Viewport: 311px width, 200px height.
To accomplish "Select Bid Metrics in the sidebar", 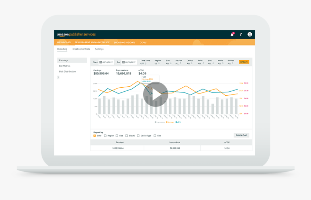I will pyautogui.click(x=65, y=66).
